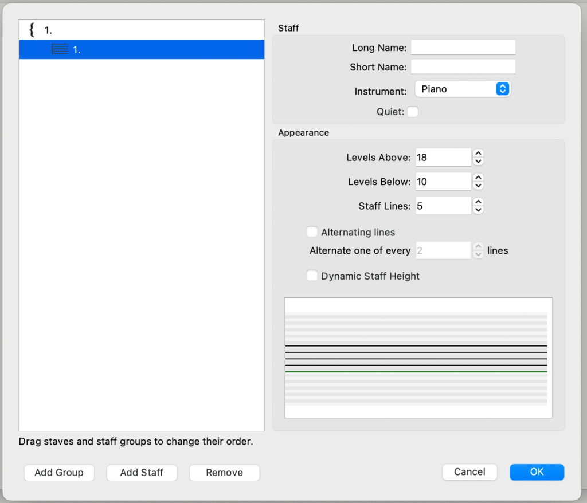
Task: Open the Instrument dropdown showing Piano
Action: click(463, 89)
